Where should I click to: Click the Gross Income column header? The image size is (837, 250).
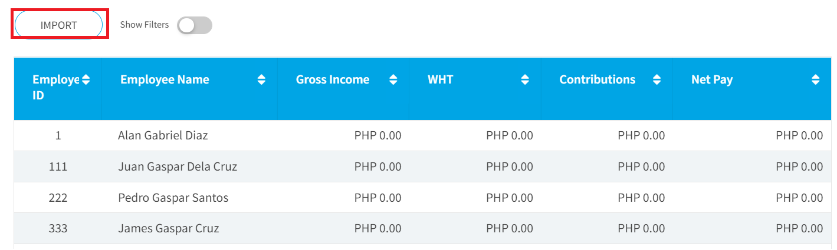343,89
